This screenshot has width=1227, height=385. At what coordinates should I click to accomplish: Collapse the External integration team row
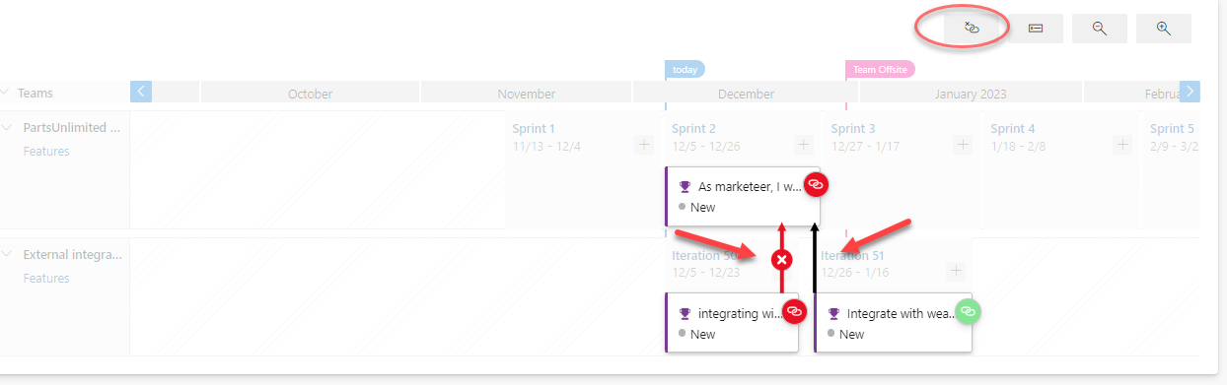5,255
